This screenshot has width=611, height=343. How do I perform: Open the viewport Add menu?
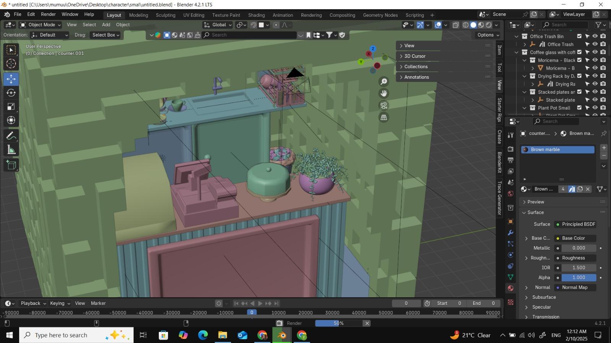click(x=106, y=25)
